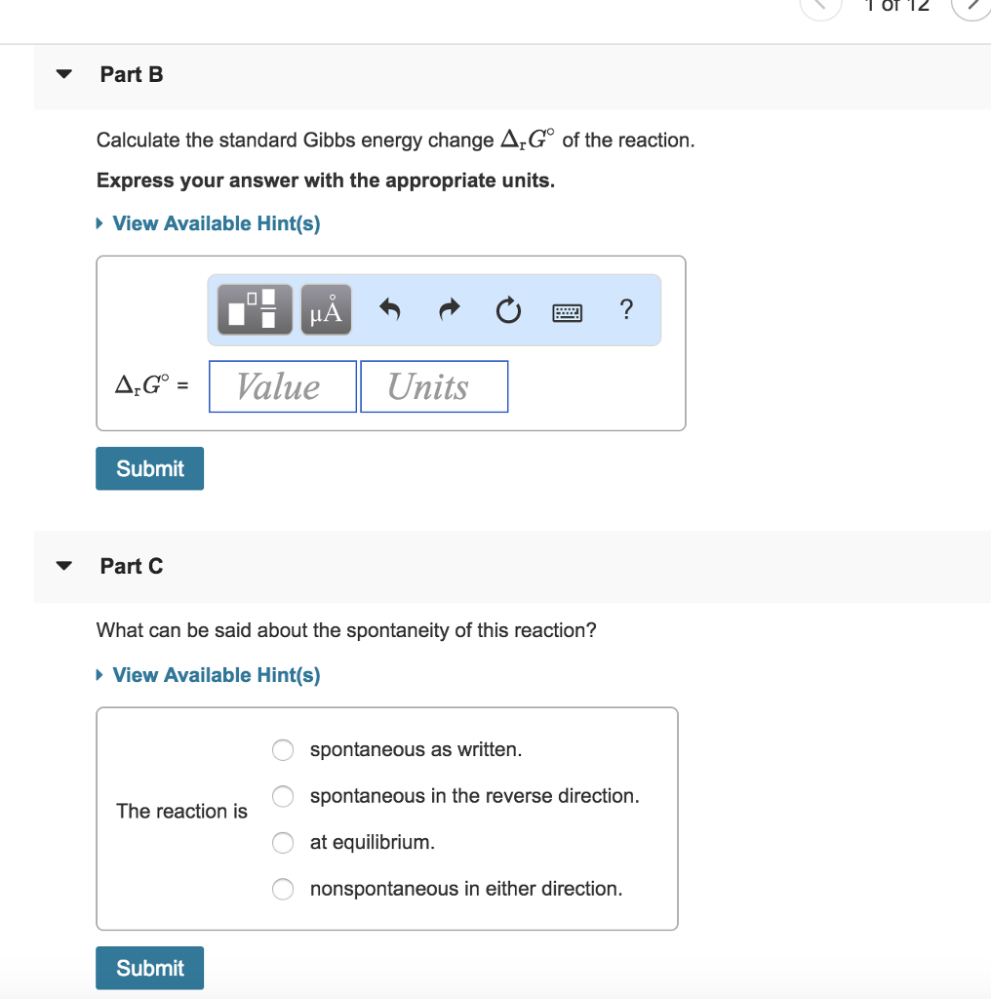
Task: Click the redo arrow in the answer toolbar
Action: [x=449, y=309]
